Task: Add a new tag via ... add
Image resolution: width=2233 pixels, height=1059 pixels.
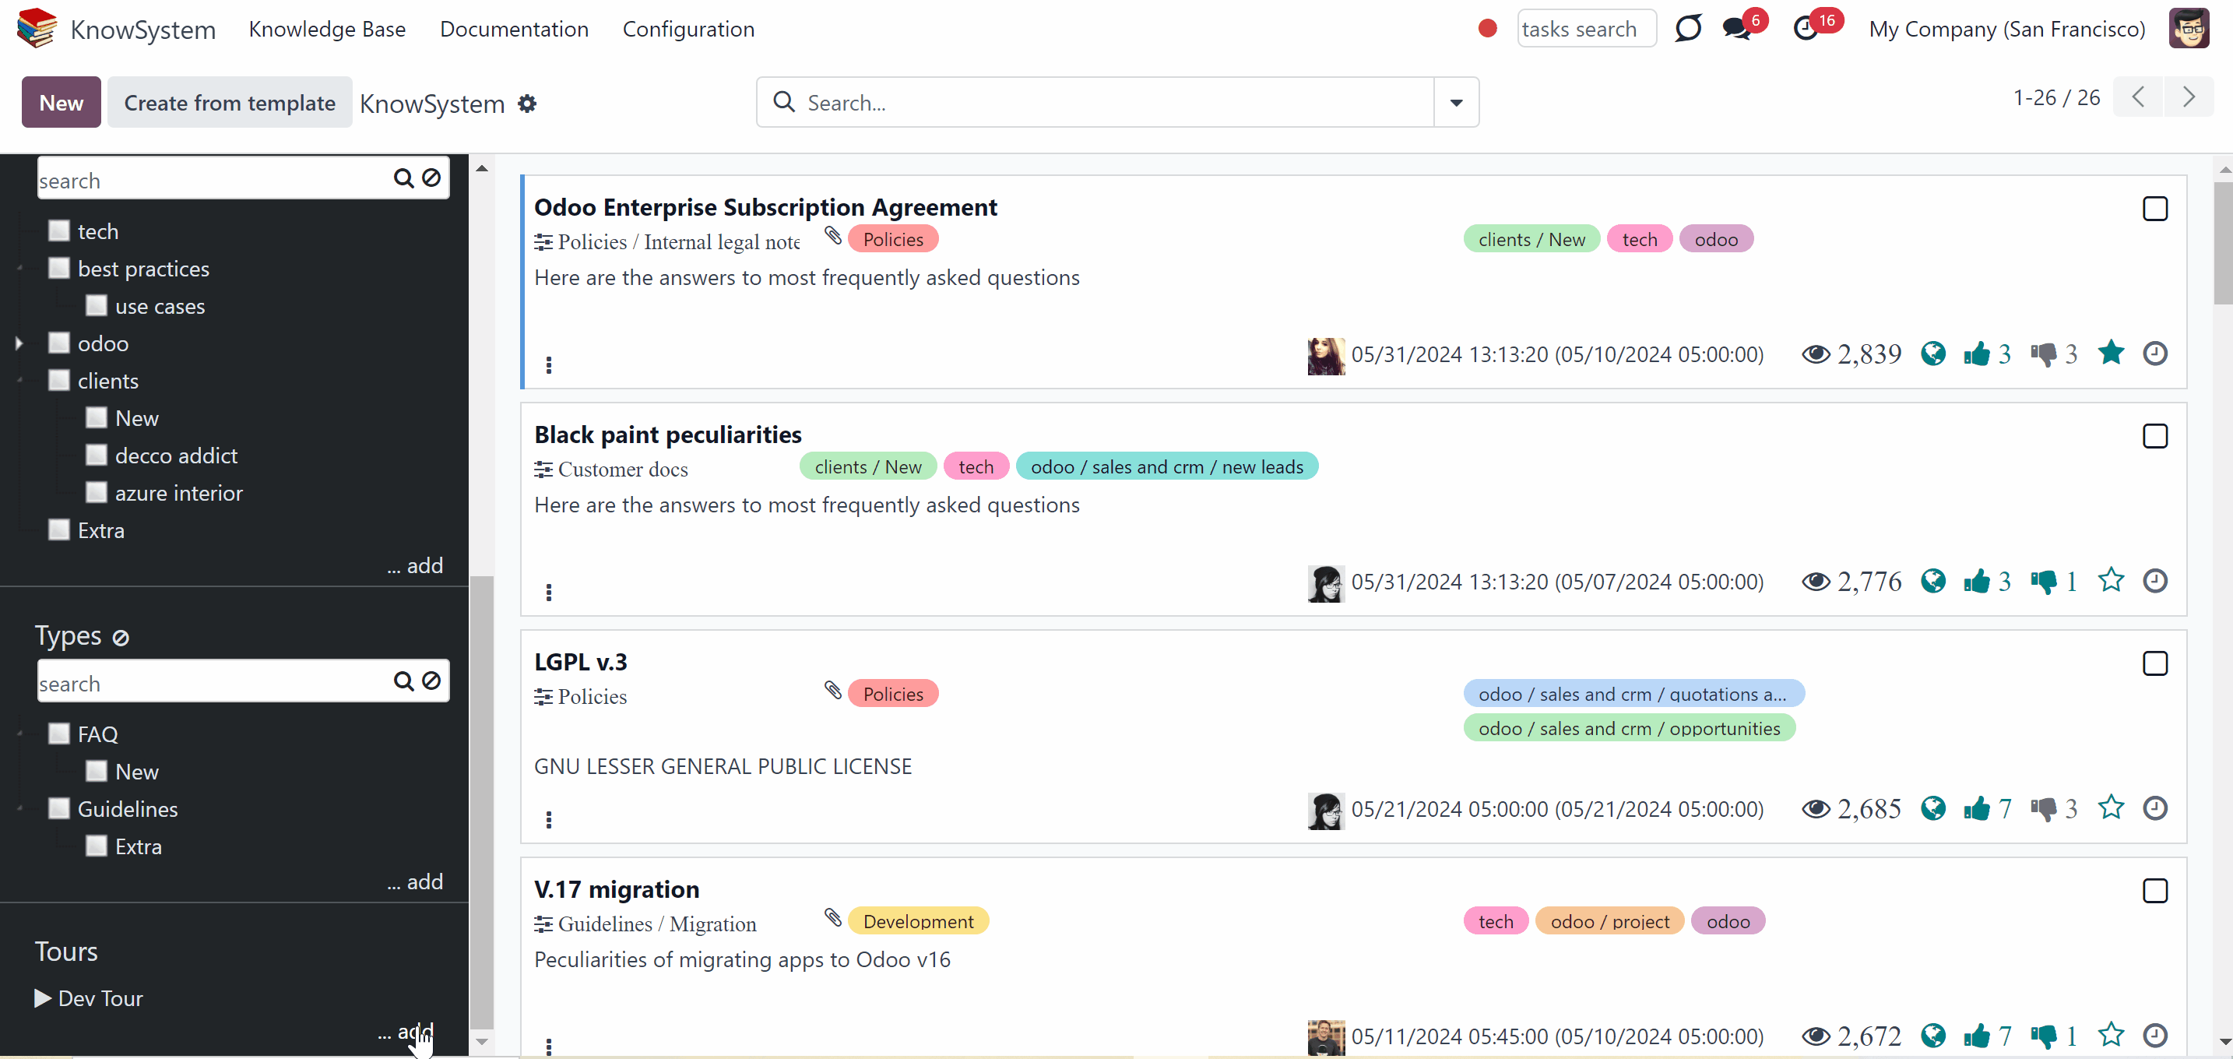Action: point(415,565)
